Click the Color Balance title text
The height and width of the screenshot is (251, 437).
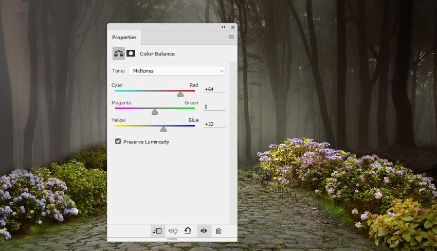point(157,54)
